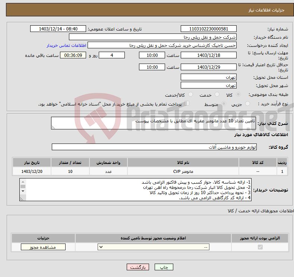Click the remaining days field showing 4
Image resolution: width=294 pixels, height=277 pixels.
[112, 55]
